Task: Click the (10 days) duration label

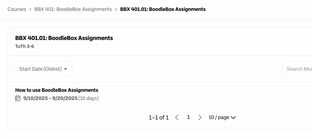Action: click(89, 98)
